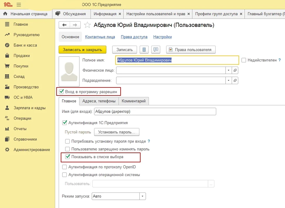Enable Пользователю запрещено изменять пароль
Viewport: 285px width, 208px height.
point(67,149)
